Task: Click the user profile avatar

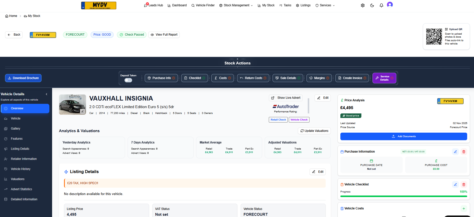Action: [390, 5]
